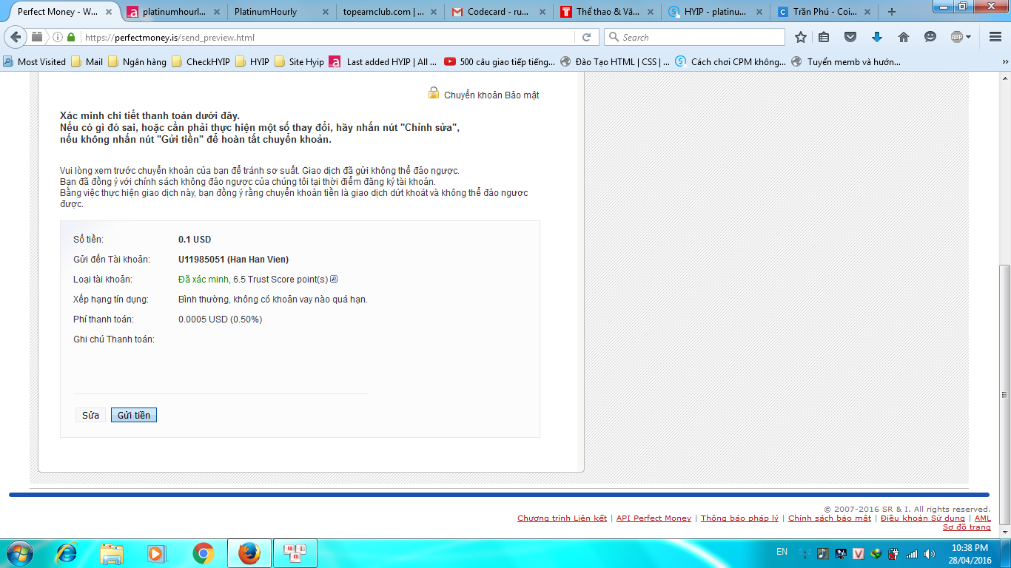Expand the Most Visited bookmarks menu
The height and width of the screenshot is (568, 1011).
[x=35, y=62]
